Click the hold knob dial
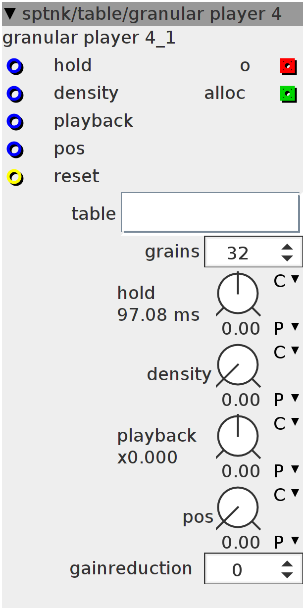 (x=238, y=293)
